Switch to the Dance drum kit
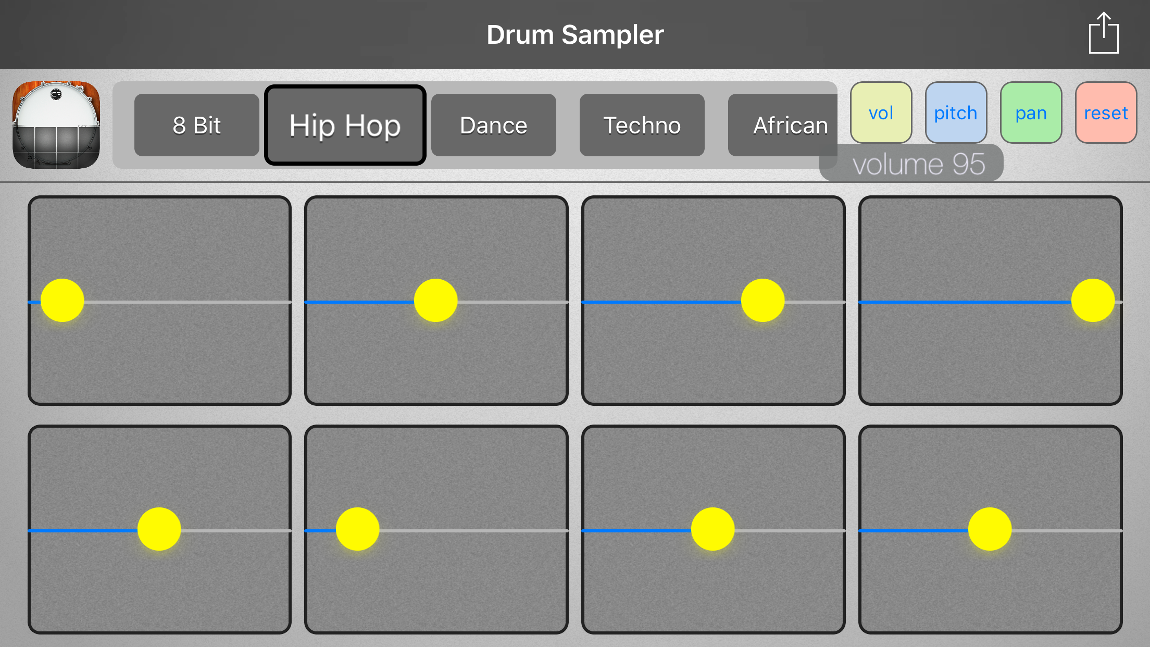 (x=493, y=125)
